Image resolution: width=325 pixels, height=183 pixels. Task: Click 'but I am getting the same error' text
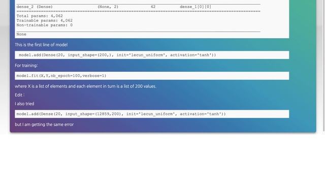click(x=44, y=125)
